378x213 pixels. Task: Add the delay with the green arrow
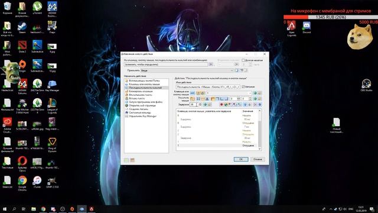205,104
